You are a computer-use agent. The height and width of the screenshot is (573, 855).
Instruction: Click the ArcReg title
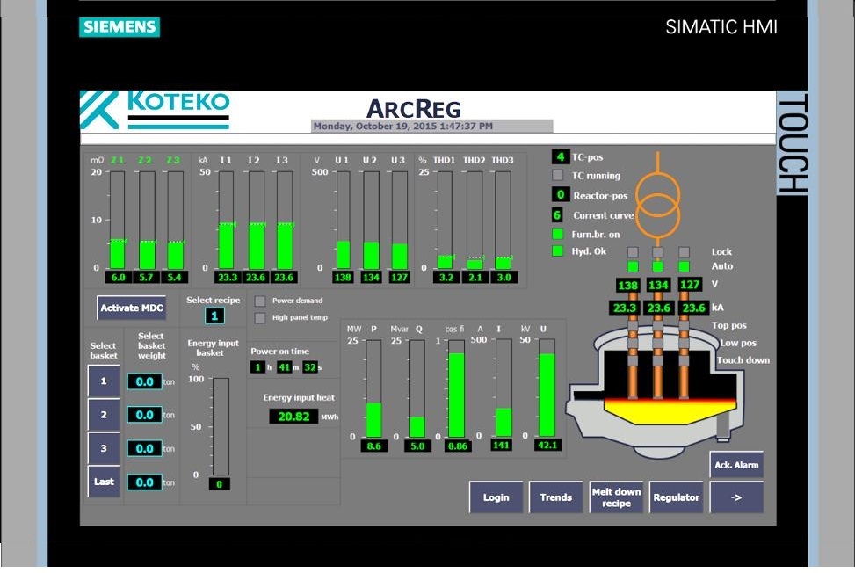point(414,108)
